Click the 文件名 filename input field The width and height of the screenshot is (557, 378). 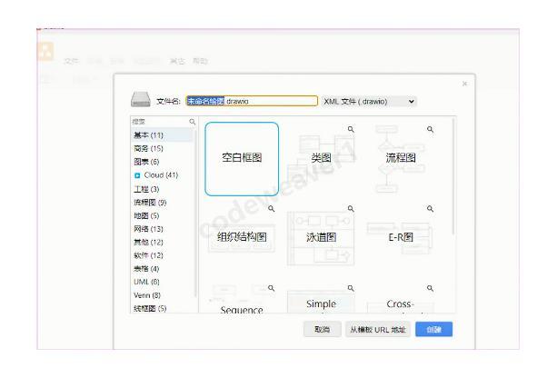[252, 101]
